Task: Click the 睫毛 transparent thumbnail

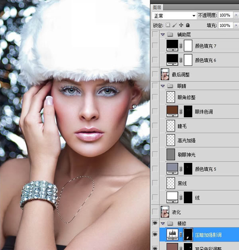Action: click(x=170, y=126)
